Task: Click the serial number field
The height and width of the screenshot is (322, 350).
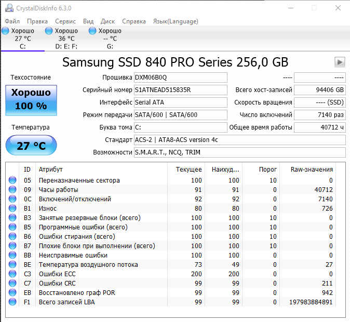Action: 180,90
